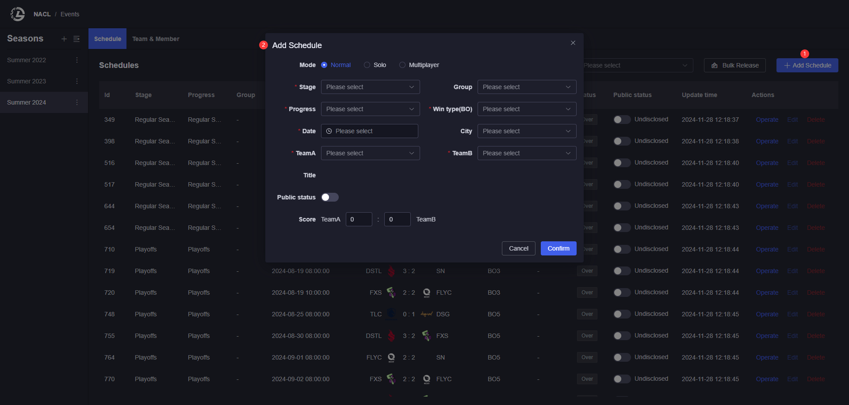Open the TeamB dropdown
Image resolution: width=849 pixels, height=405 pixels.
(x=527, y=153)
